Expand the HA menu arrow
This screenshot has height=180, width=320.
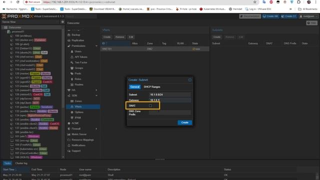point(96,90)
